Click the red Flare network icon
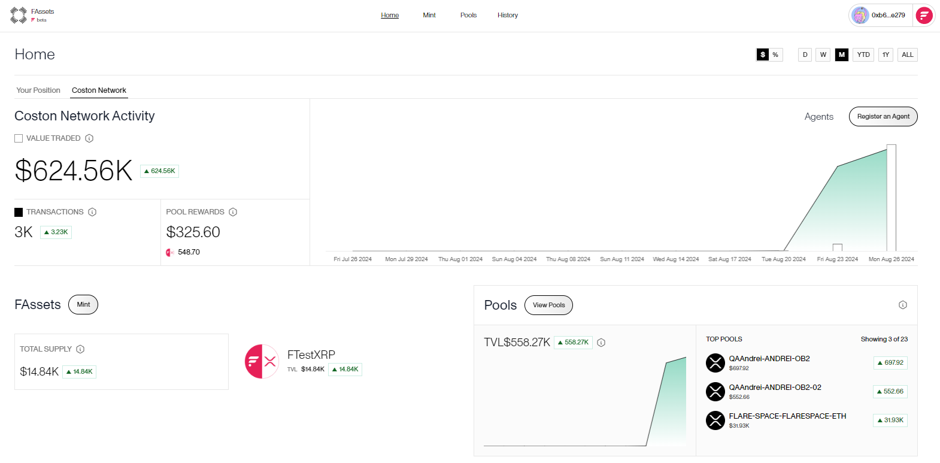This screenshot has height=463, width=940. (x=924, y=16)
